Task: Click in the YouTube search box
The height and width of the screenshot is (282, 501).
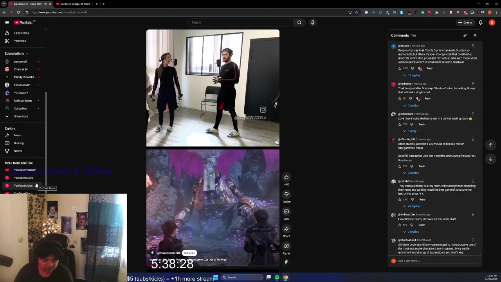Action: tap(240, 22)
